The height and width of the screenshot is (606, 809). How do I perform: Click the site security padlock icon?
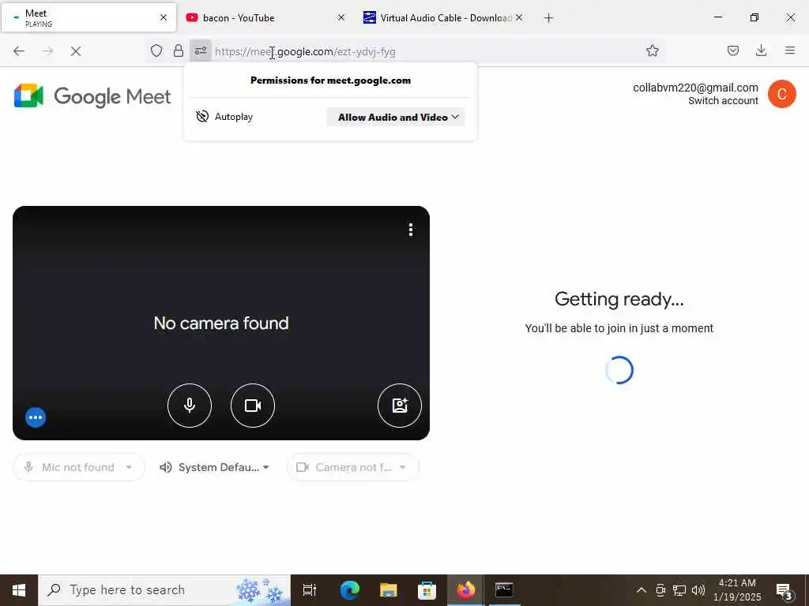tap(178, 51)
